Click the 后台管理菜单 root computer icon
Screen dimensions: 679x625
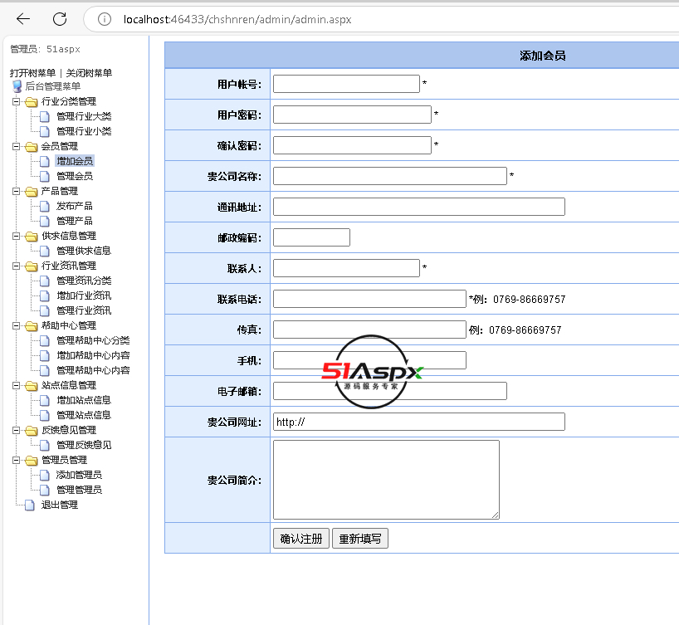pos(17,86)
